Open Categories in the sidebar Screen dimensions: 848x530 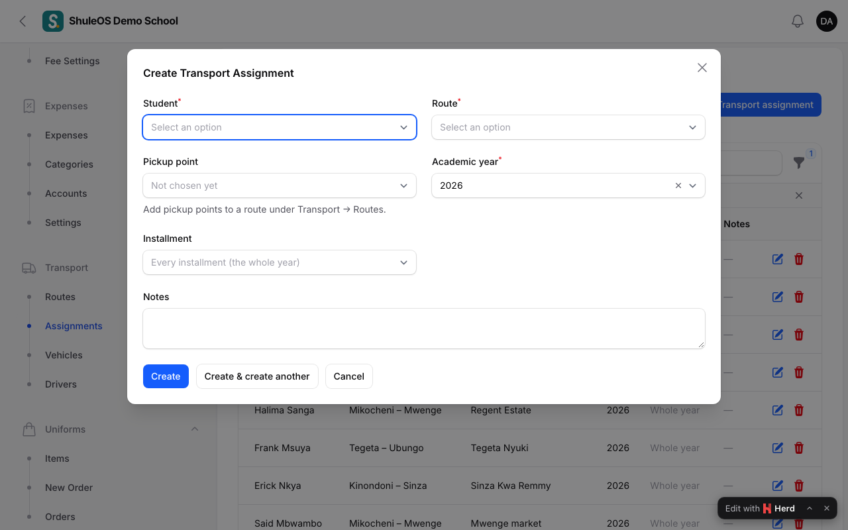[x=69, y=164]
